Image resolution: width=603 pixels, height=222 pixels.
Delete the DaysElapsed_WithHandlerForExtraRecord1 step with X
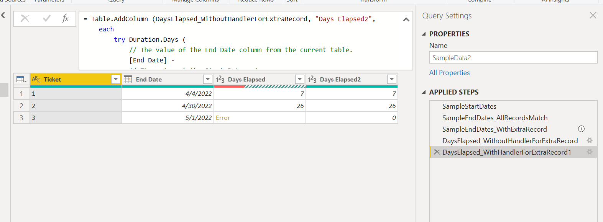click(437, 152)
